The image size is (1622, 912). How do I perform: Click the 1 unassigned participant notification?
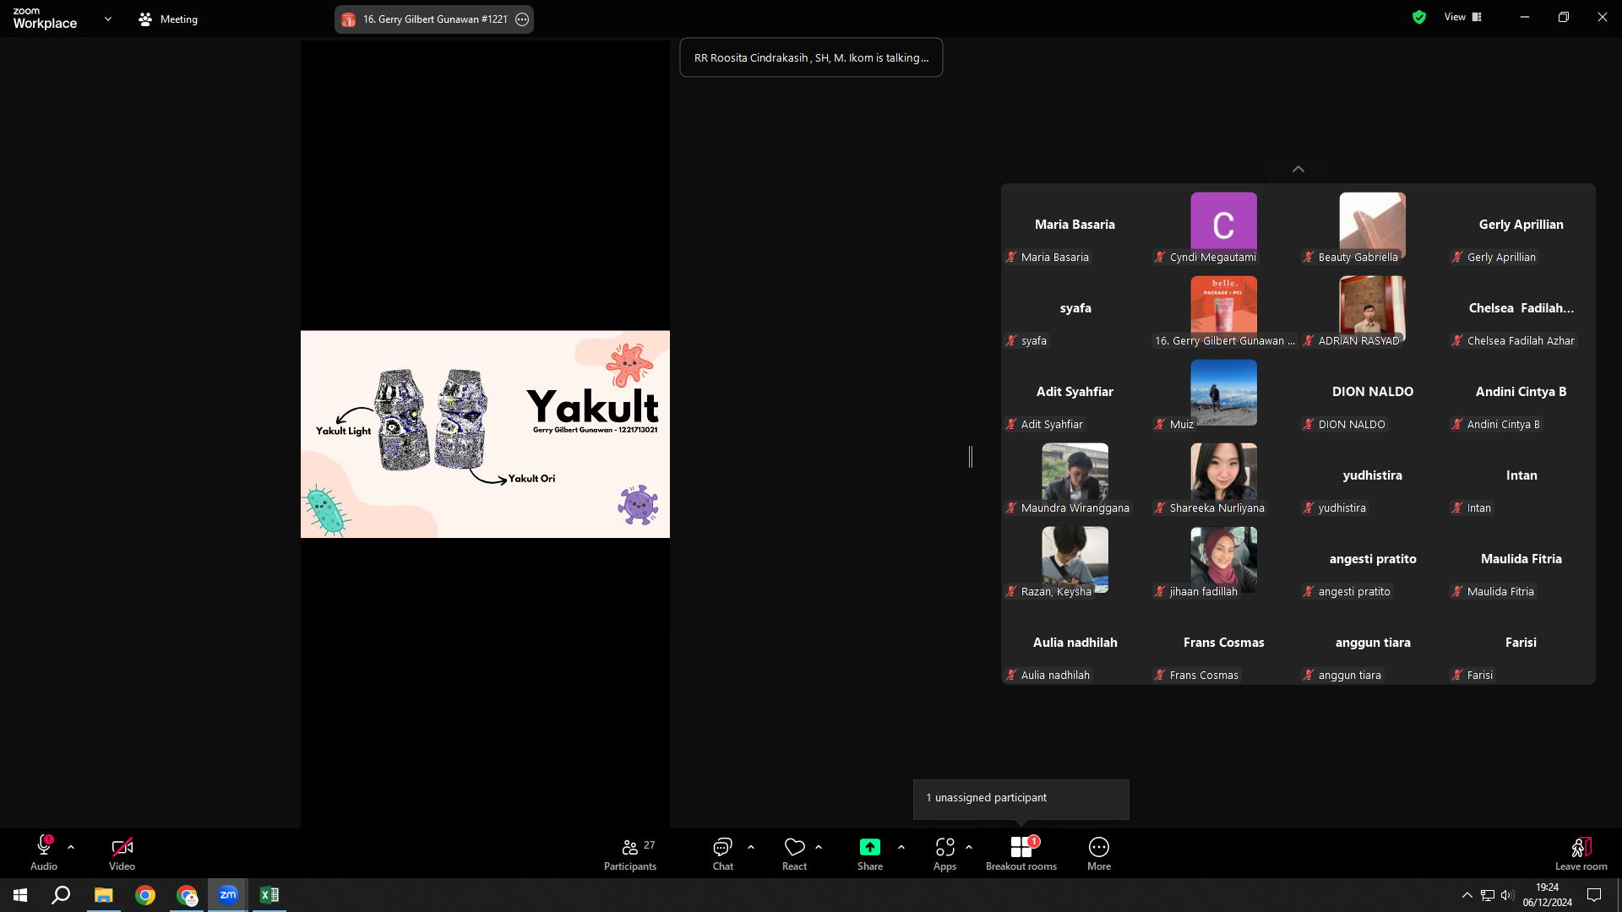point(1021,798)
